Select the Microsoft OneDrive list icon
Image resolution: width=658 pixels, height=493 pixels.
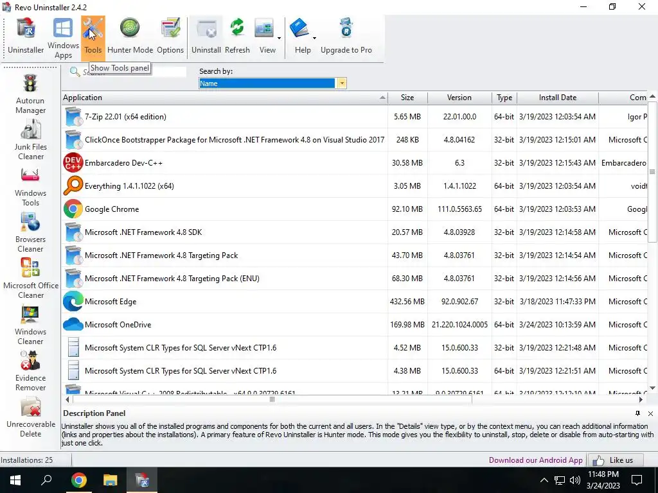point(73,324)
